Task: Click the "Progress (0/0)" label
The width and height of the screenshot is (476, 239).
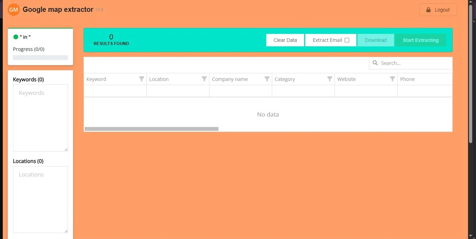Action: 29,49
